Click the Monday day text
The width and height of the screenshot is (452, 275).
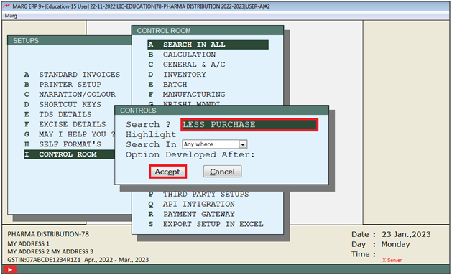395,244
